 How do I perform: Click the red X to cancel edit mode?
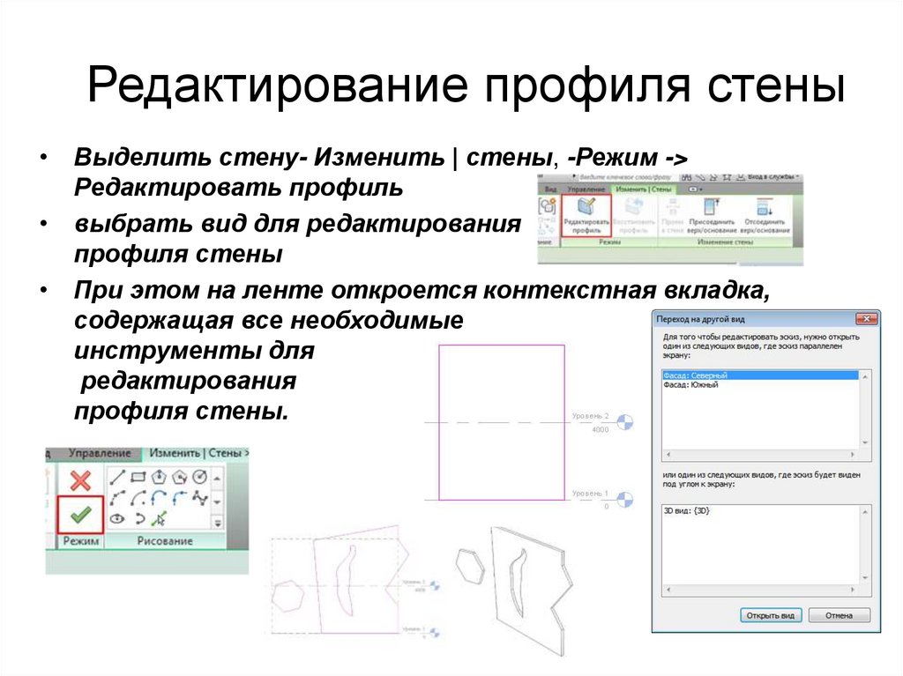click(x=78, y=479)
